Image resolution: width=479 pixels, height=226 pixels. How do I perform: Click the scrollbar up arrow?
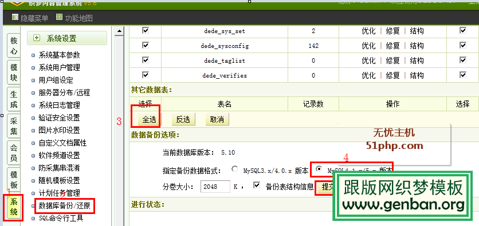[119, 31]
